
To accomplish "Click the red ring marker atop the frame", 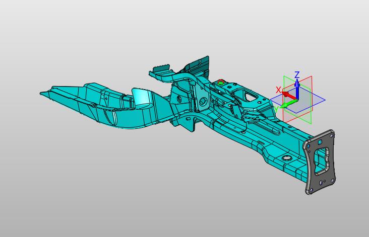I will pos(220,82).
